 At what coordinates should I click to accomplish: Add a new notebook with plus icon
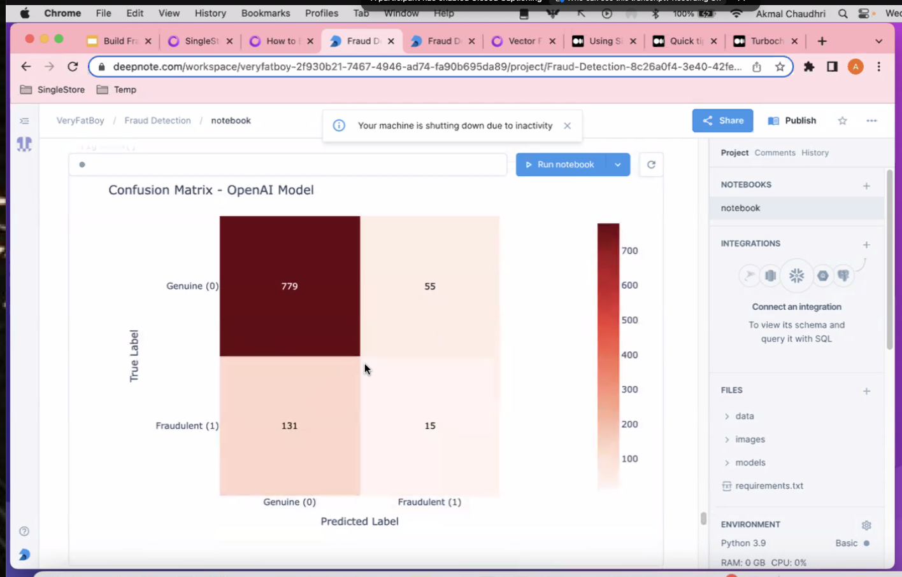866,186
